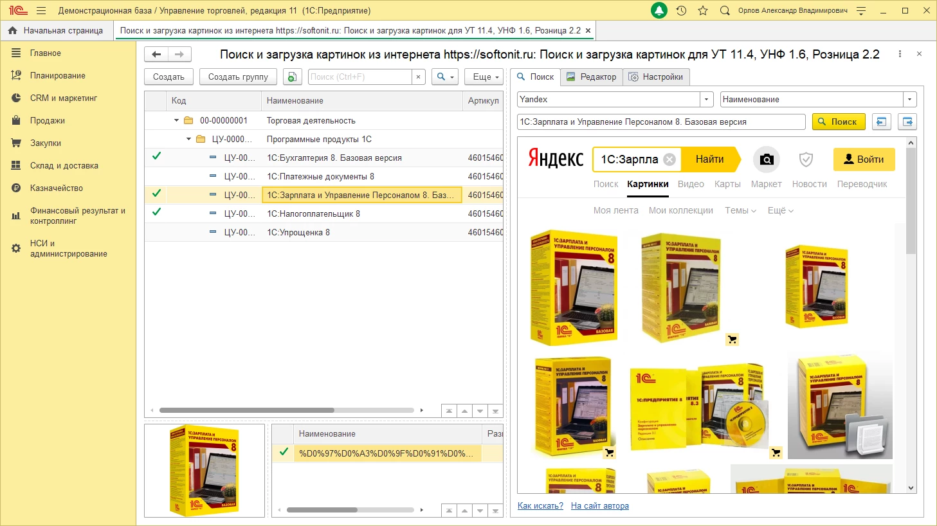Open the history clock icon

pos(681,11)
